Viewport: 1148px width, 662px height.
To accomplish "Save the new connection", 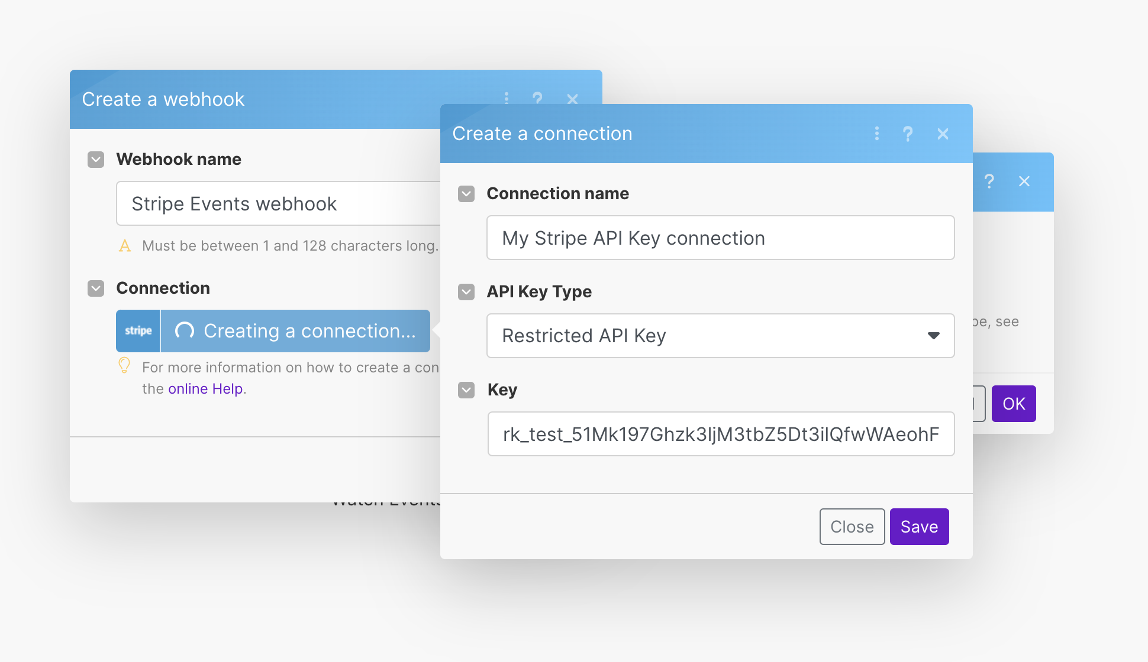I will (919, 527).
